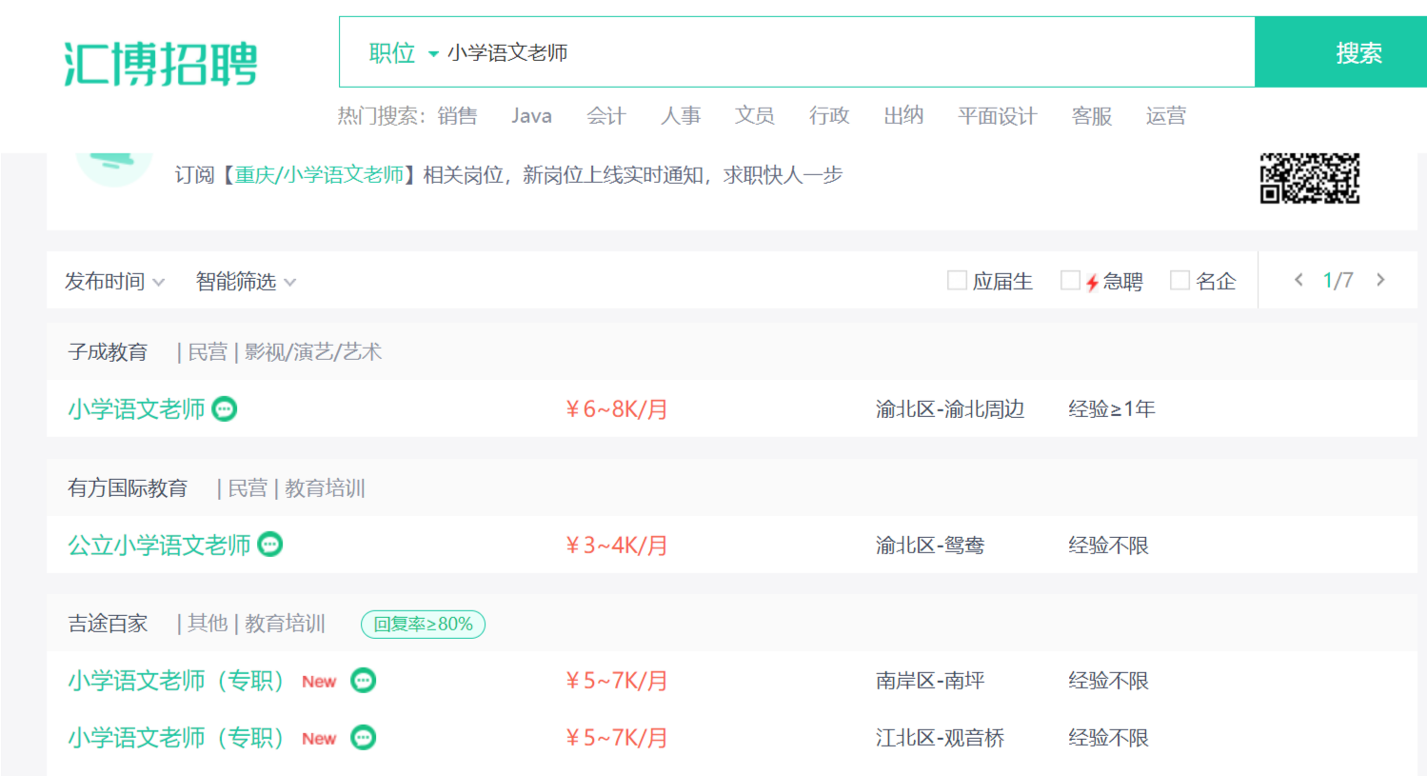Click location 渝北区-鸳鸯
Screen dimensions: 1427x776
click(x=930, y=546)
